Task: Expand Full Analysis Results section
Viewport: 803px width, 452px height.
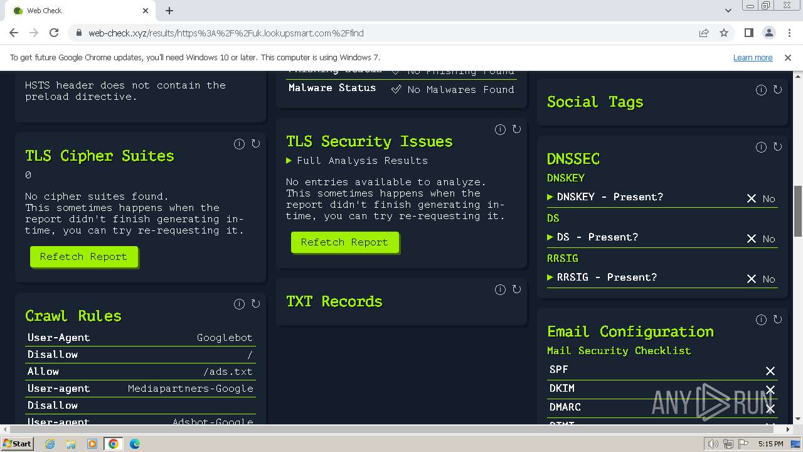Action: (357, 161)
